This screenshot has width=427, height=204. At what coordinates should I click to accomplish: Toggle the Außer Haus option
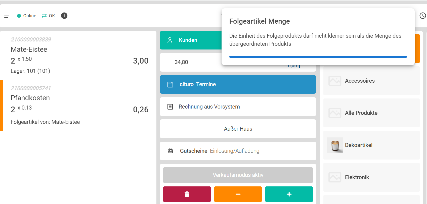coord(238,129)
